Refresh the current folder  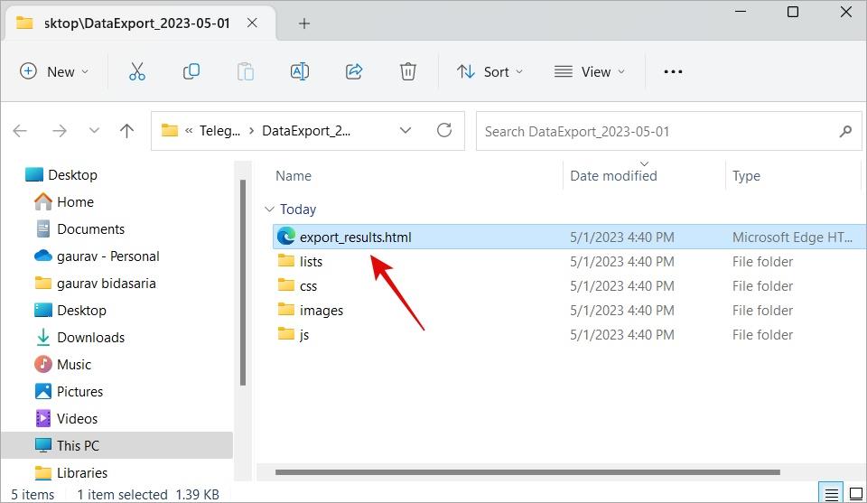(444, 130)
